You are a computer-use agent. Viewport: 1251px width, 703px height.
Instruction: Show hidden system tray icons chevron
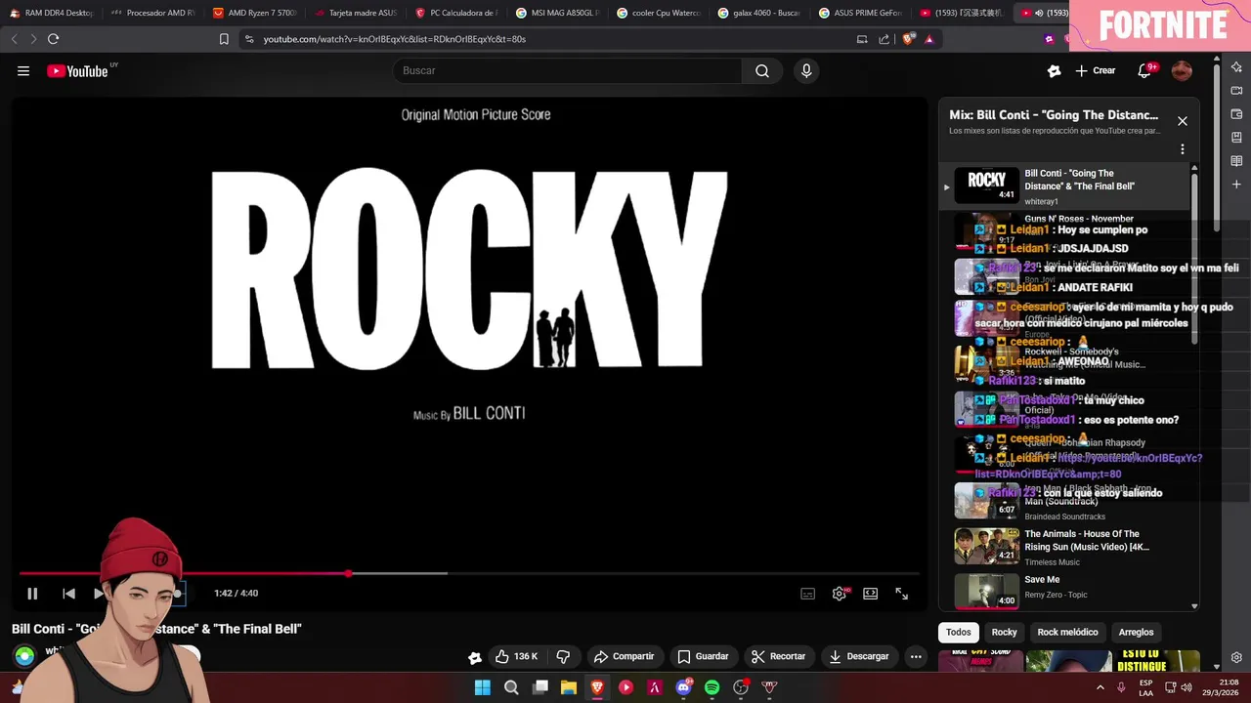point(1100,687)
